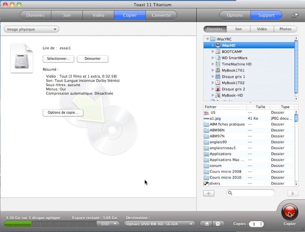Click the play preview arrow button
The height and width of the screenshot is (232, 305).
click(x=292, y=193)
